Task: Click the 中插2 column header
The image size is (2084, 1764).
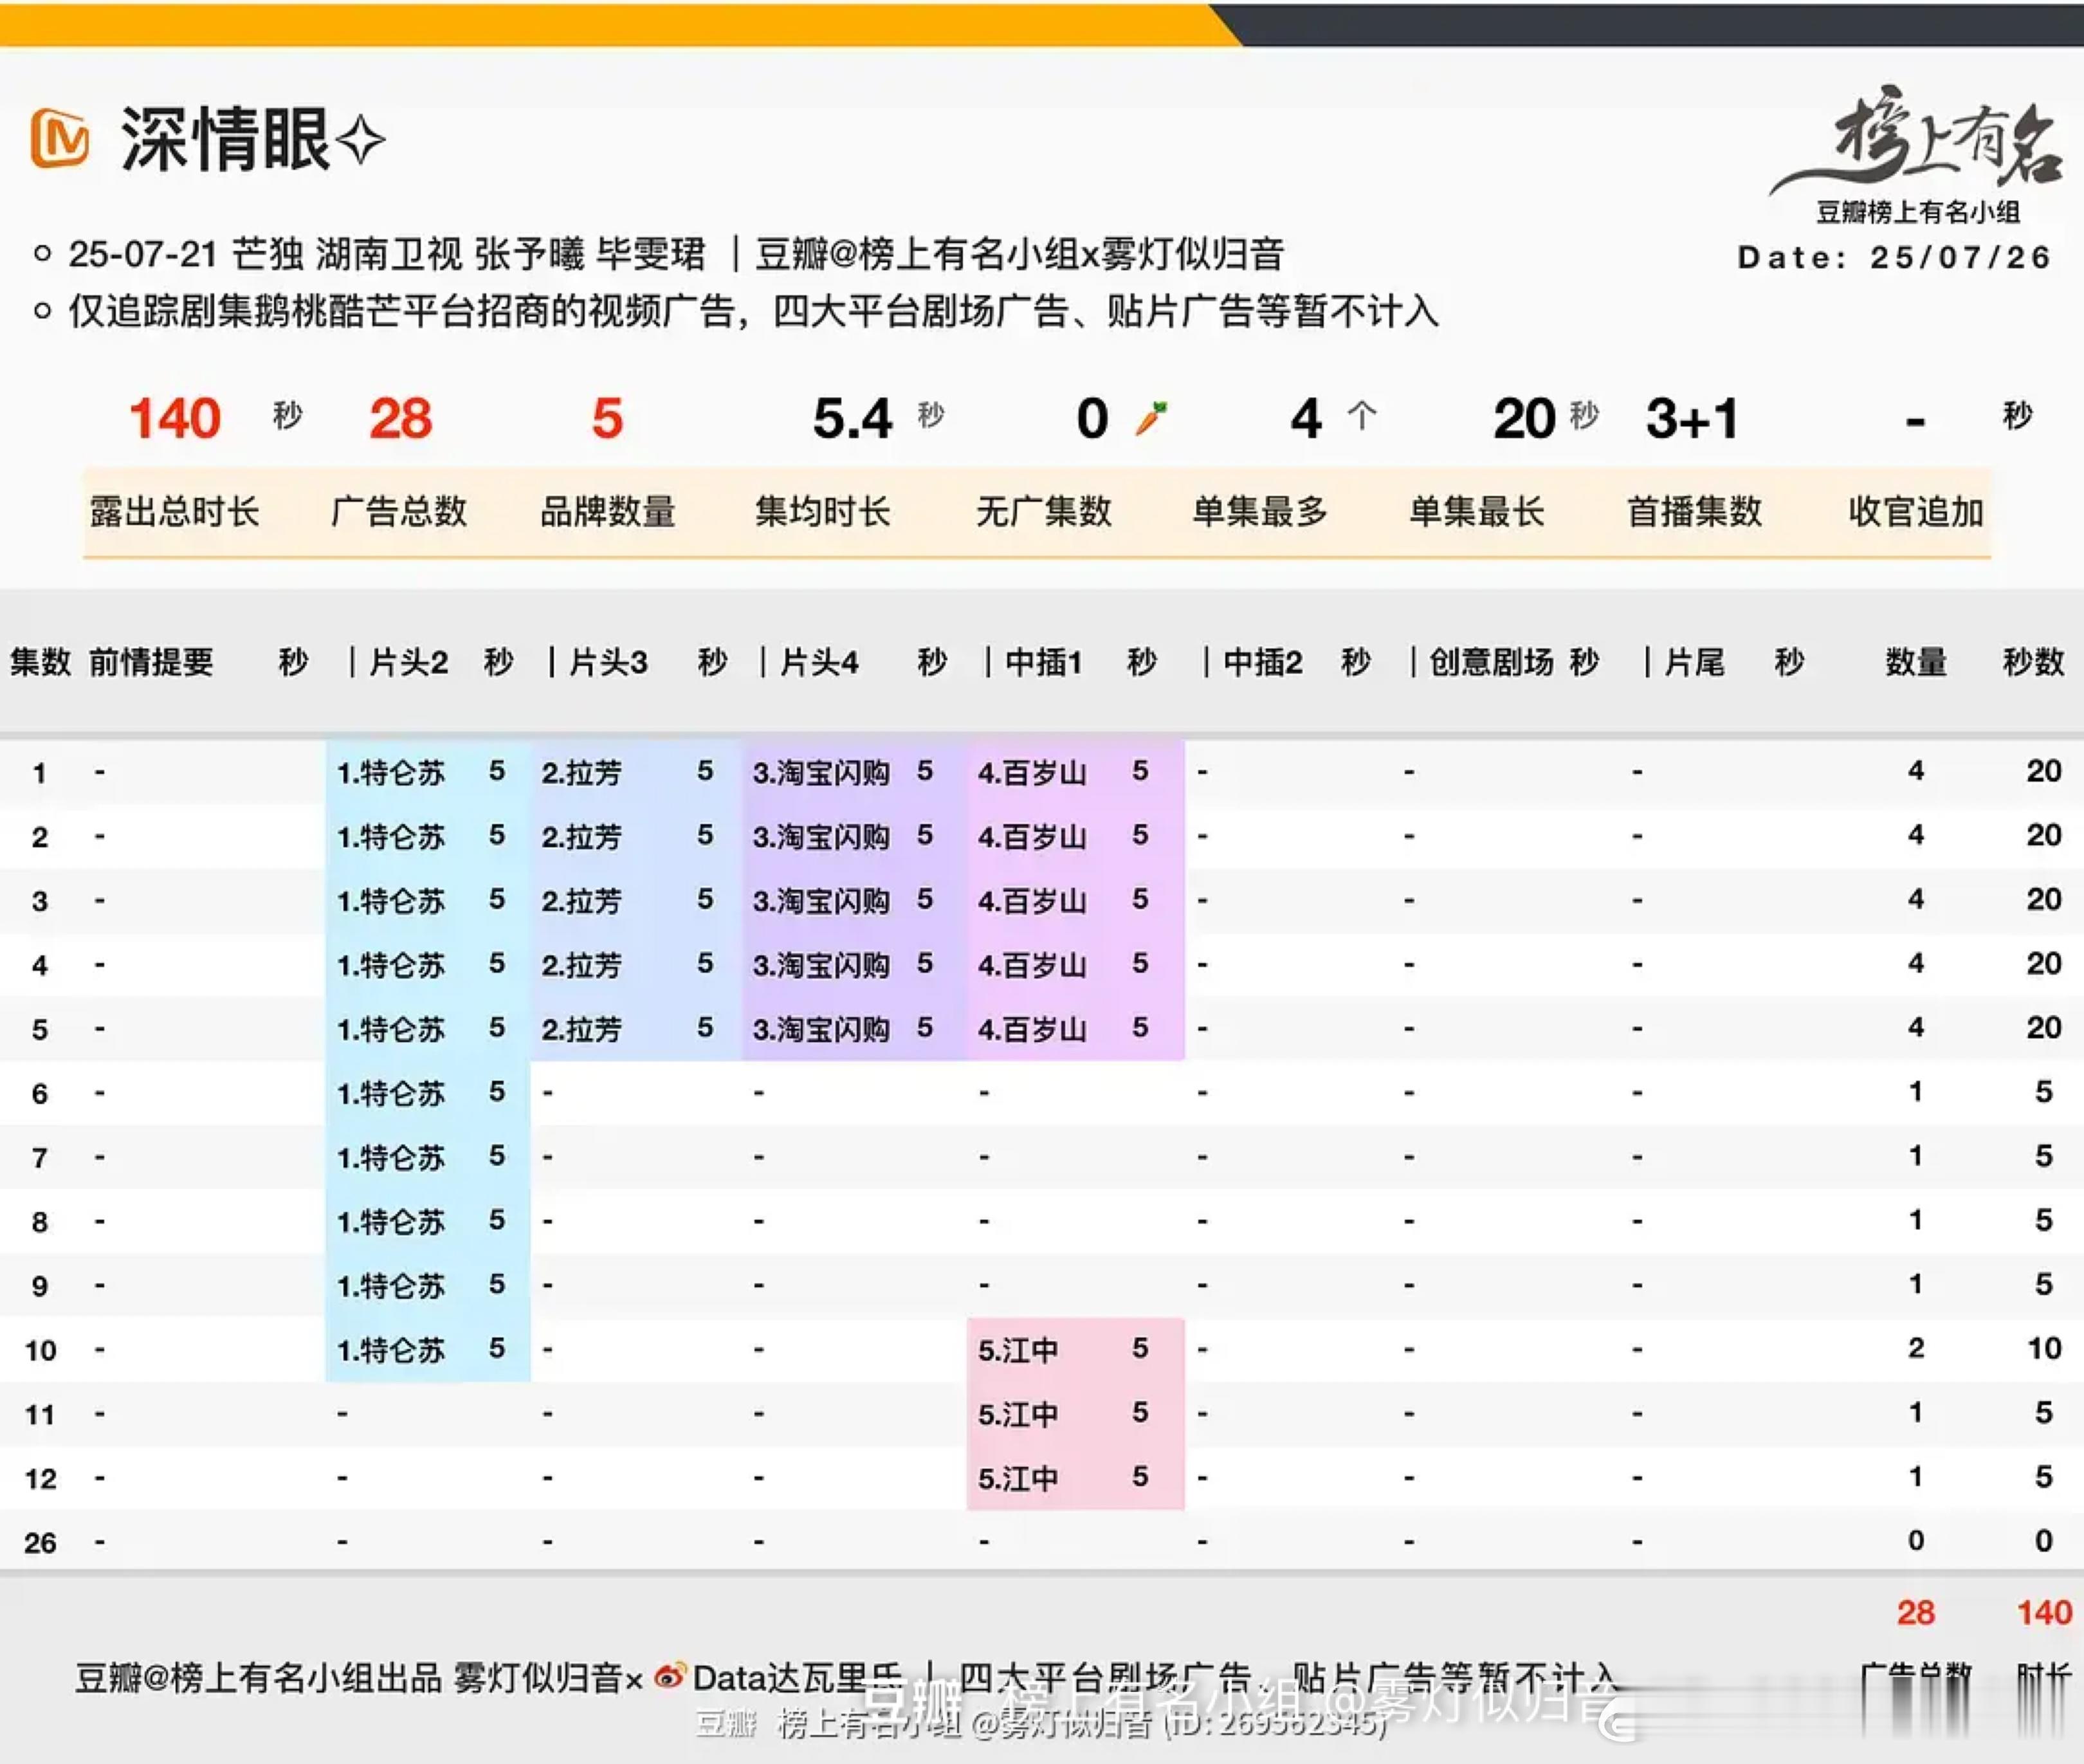Action: pos(1263,661)
